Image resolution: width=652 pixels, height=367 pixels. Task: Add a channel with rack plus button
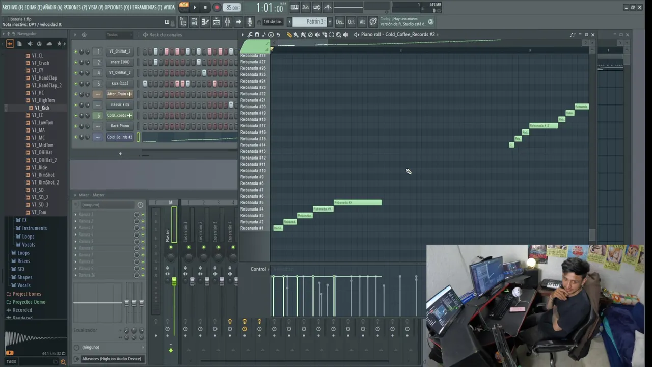[120, 154]
